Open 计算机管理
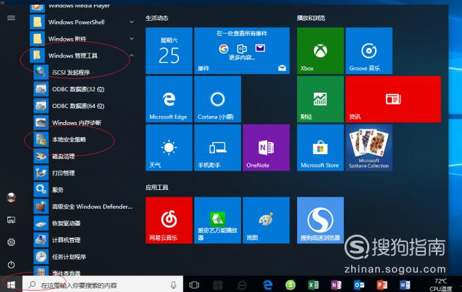The image size is (462, 292). pyautogui.click(x=84, y=240)
